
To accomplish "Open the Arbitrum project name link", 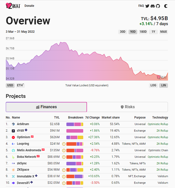I will click(23, 124).
